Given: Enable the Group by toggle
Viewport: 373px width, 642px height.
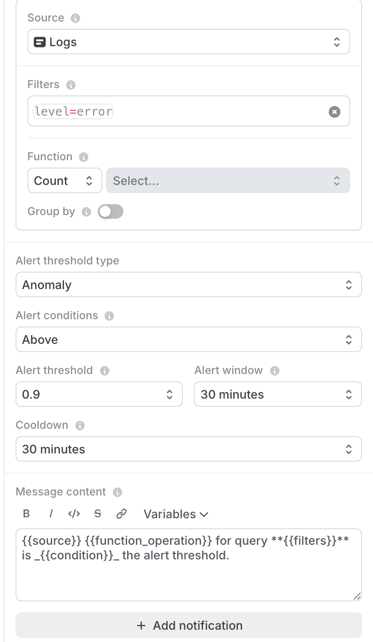Looking at the screenshot, I should pyautogui.click(x=110, y=211).
